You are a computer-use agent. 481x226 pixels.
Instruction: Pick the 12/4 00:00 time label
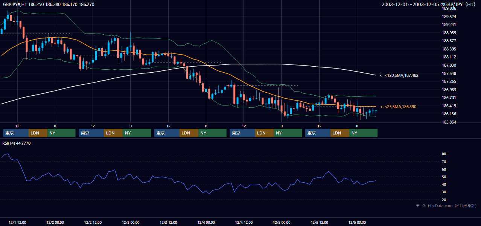pos(206,223)
